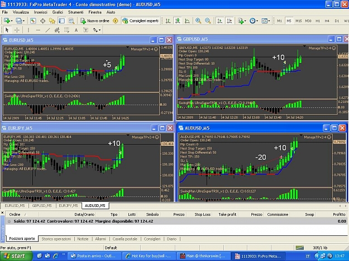Image resolution: width=349 pixels, height=261 pixels.
Task: Open the Market Watch window icon
Action: [x=33, y=21]
